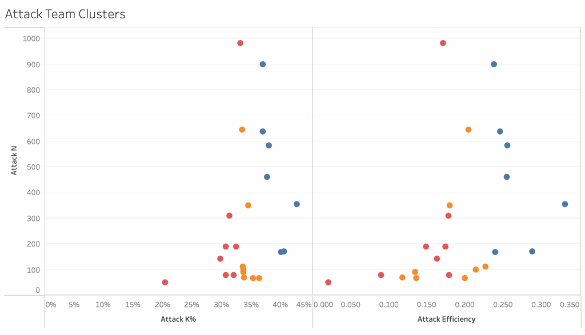
Task: Click the 45% tick on the Attack K% axis
Action: pyautogui.click(x=304, y=305)
